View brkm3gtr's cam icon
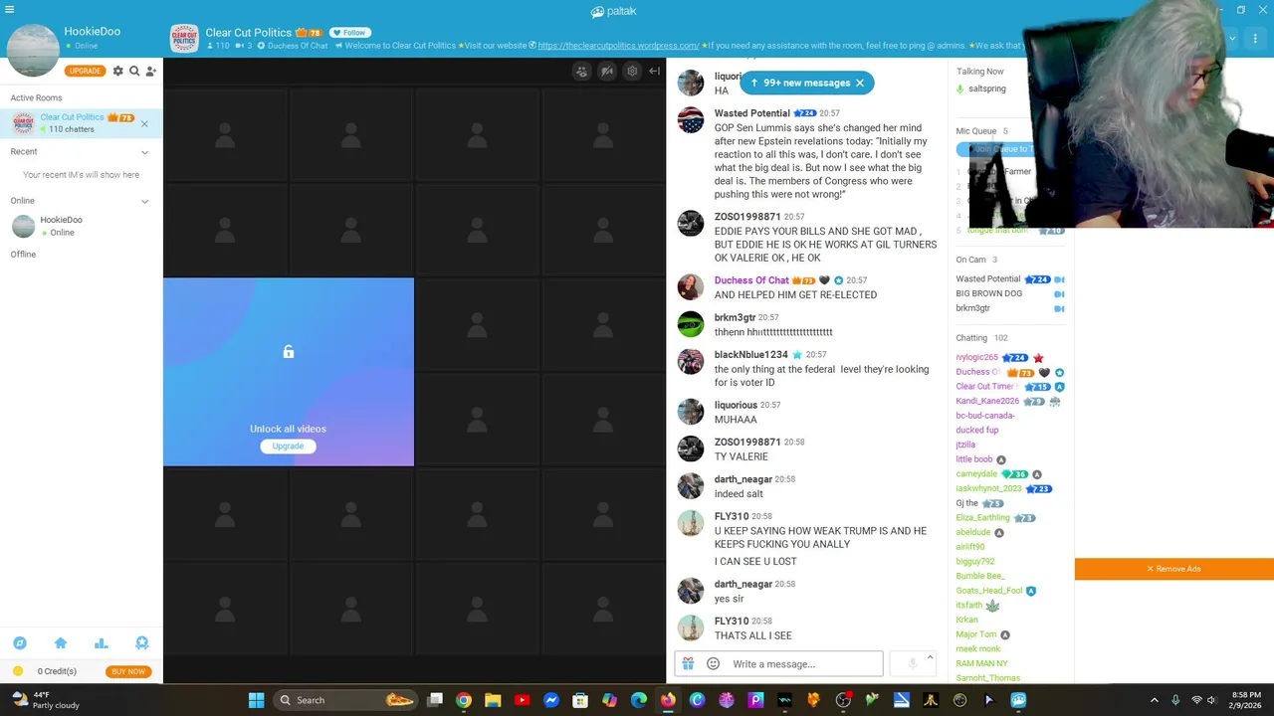The image size is (1274, 716). click(x=1059, y=308)
